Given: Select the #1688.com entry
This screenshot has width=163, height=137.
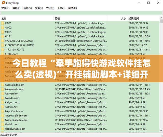Looking at the screenshot, I should (11, 54).
